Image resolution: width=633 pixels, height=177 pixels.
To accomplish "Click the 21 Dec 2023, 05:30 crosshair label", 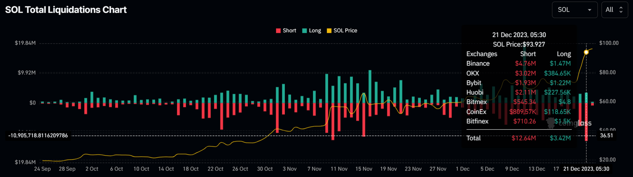I will (x=586, y=169).
